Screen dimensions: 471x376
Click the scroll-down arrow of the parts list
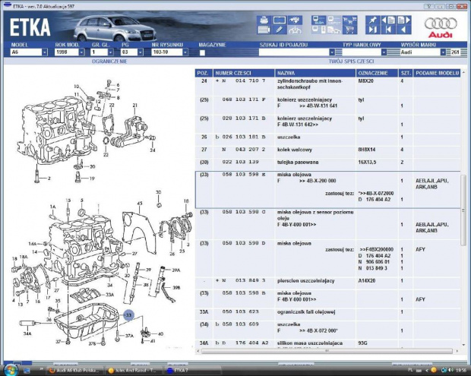464,345
